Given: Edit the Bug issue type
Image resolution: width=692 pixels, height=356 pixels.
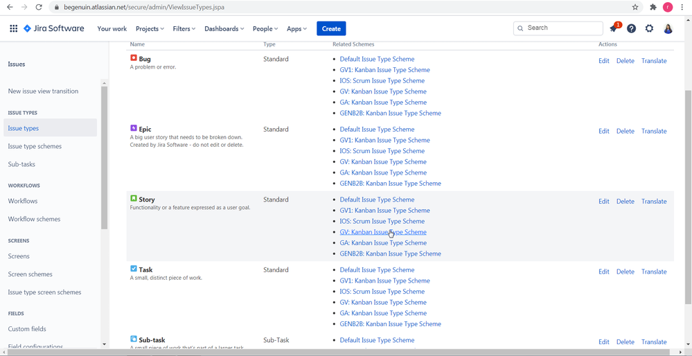Looking at the screenshot, I should (x=604, y=61).
